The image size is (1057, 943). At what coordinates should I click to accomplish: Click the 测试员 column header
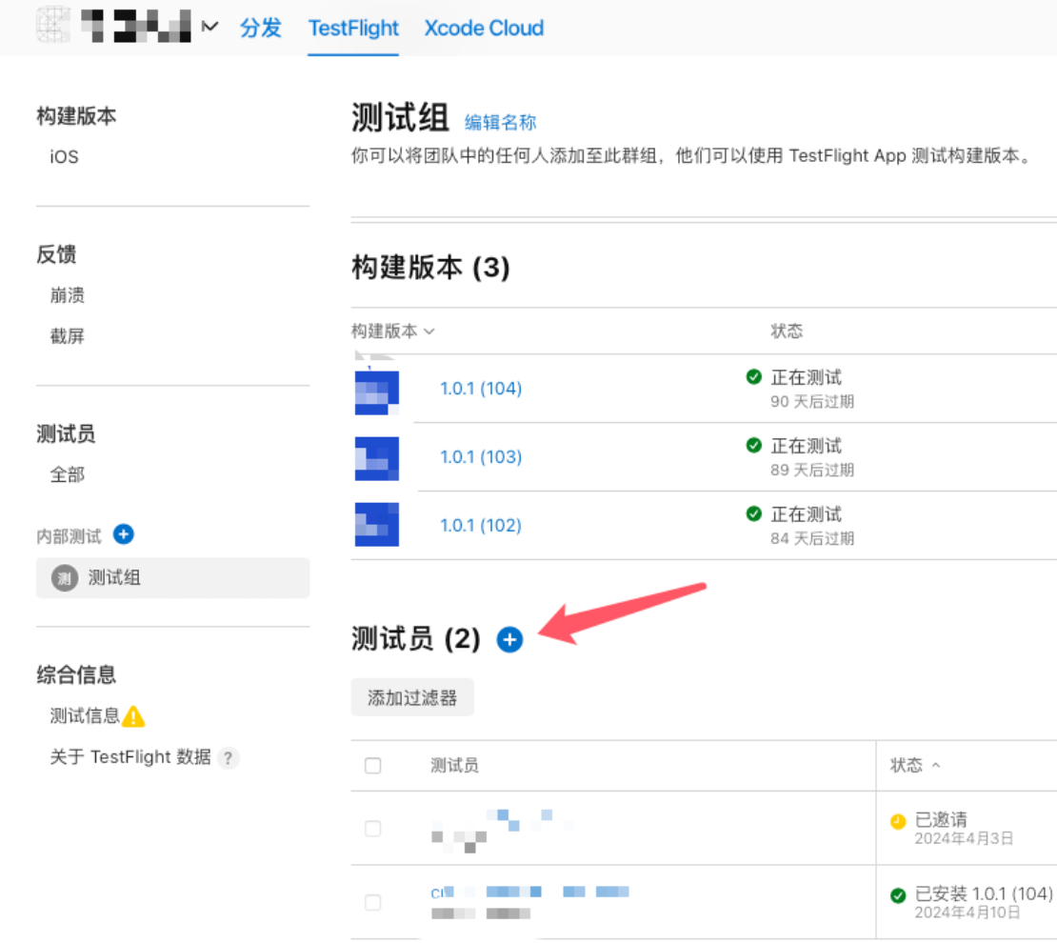tap(454, 766)
